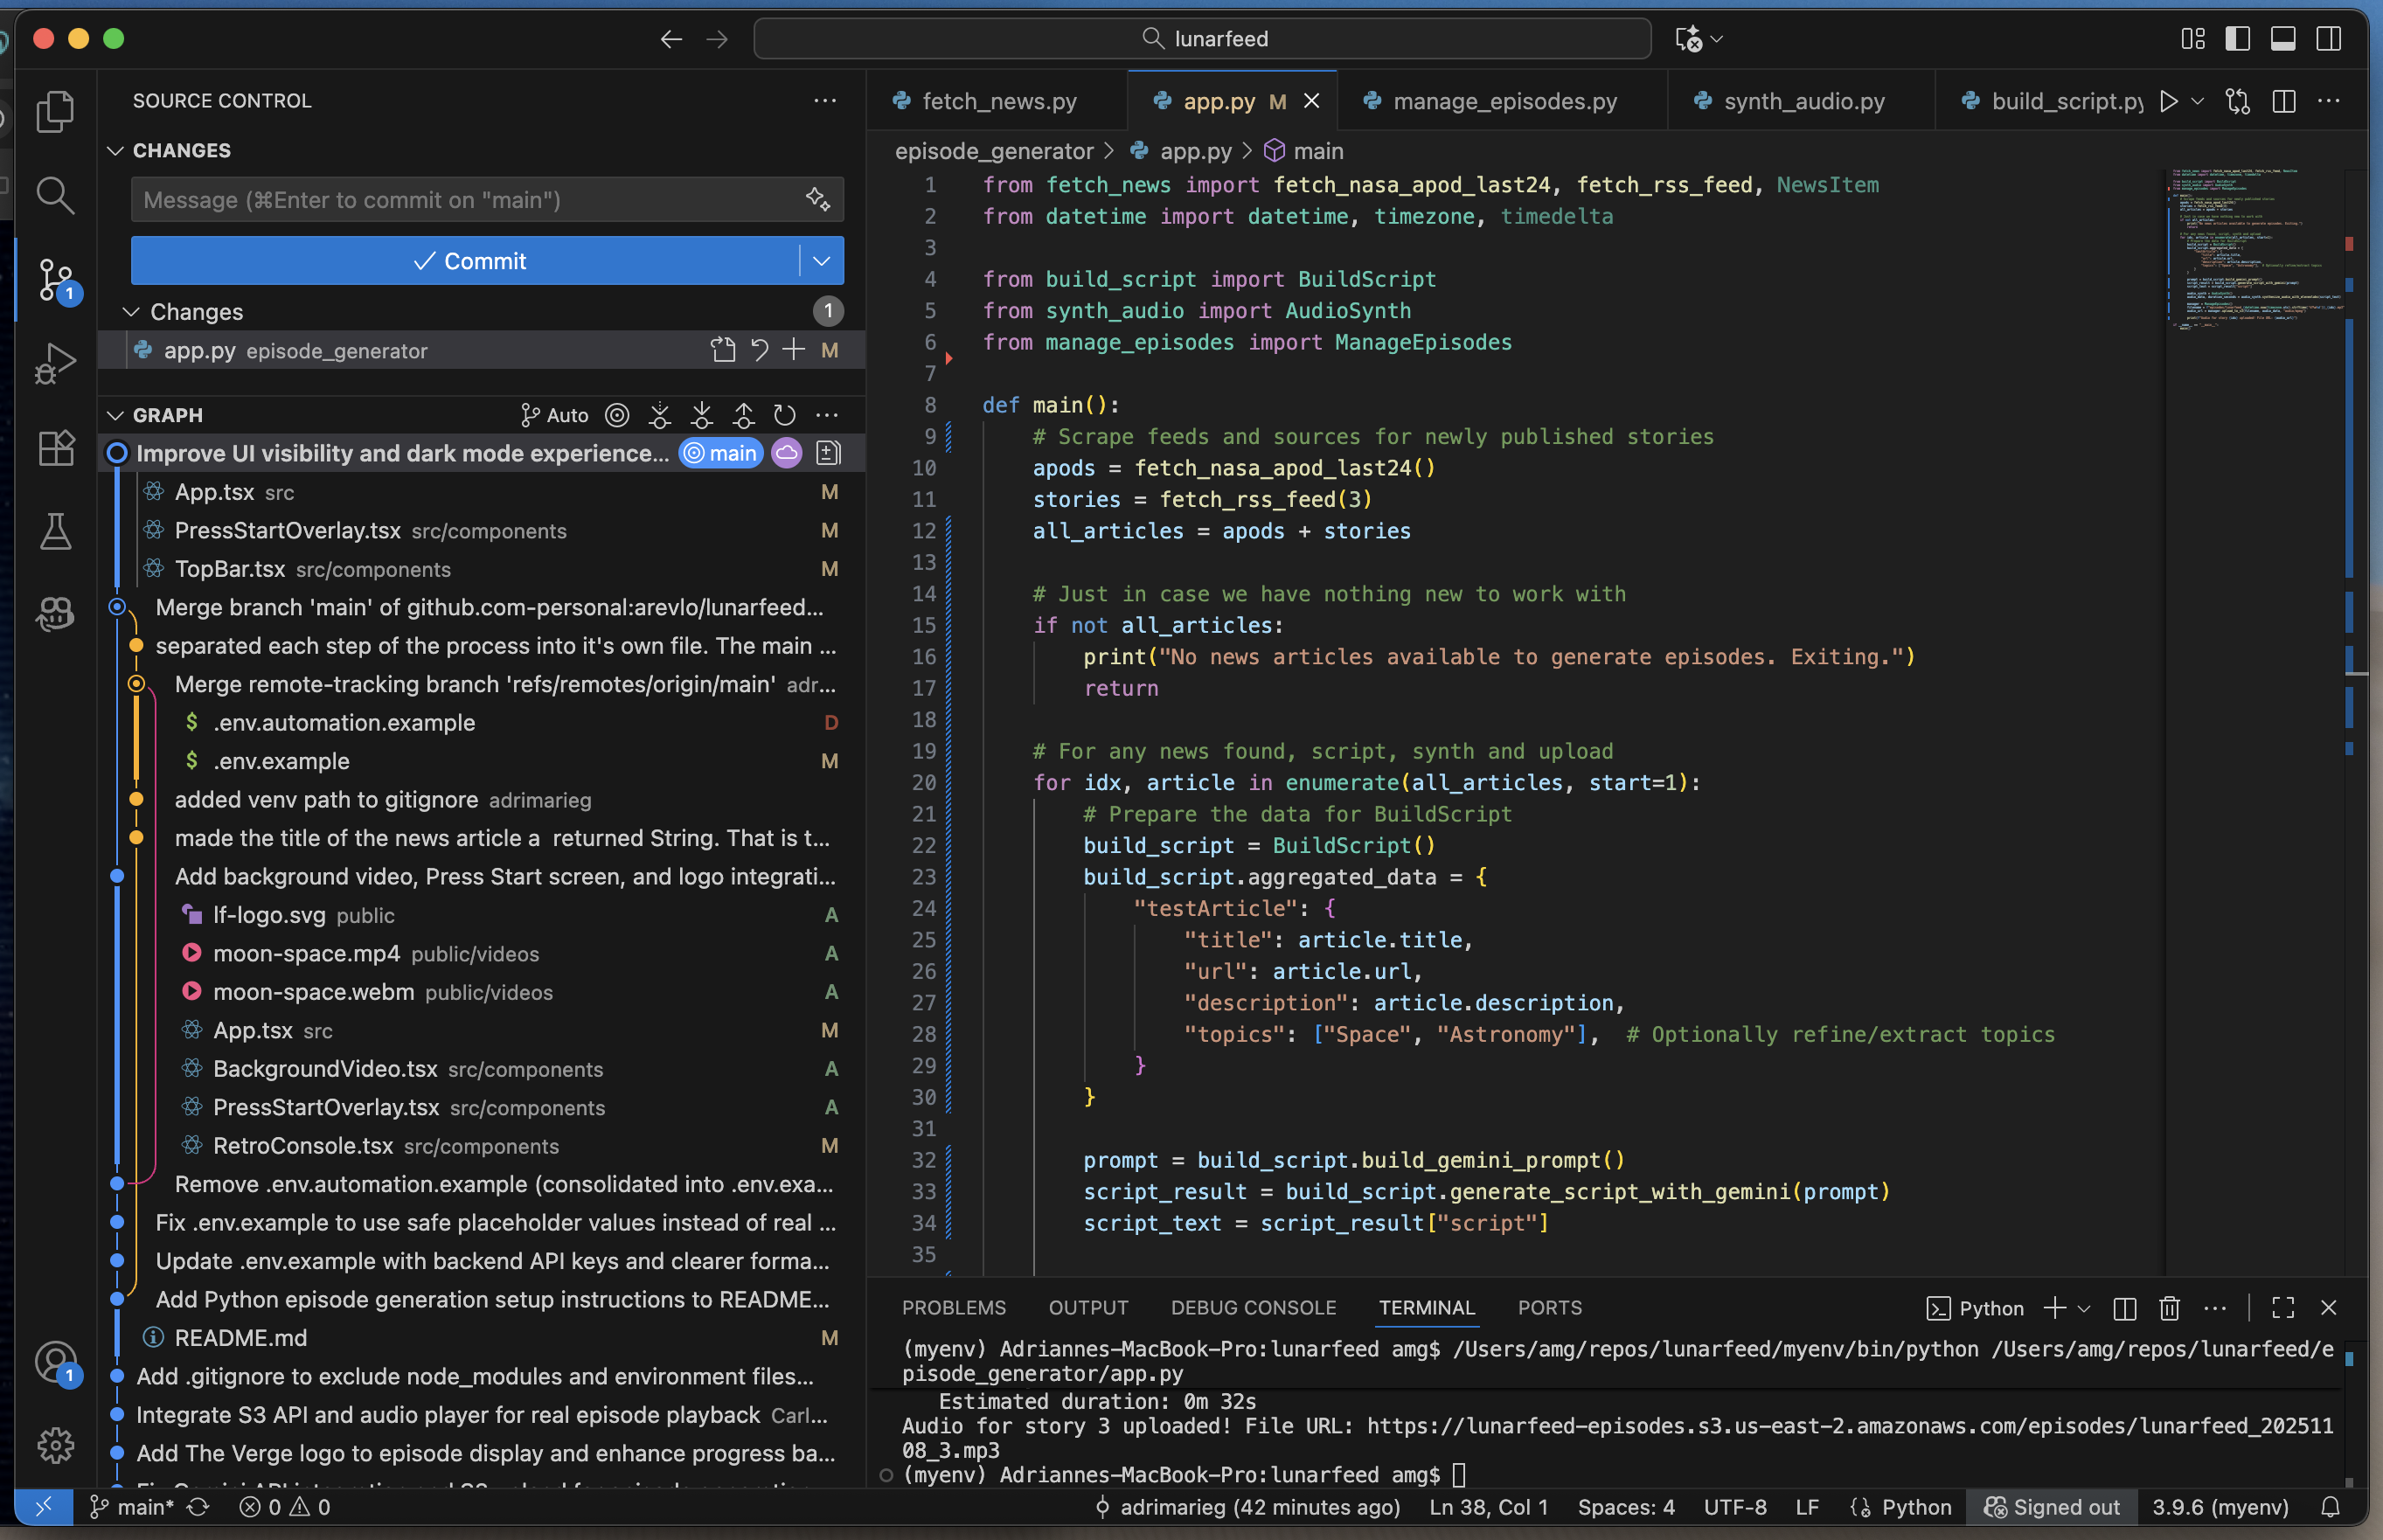The width and height of the screenshot is (2383, 1540).
Task: Switch to the PROBLEMS panel tab
Action: click(x=953, y=1308)
